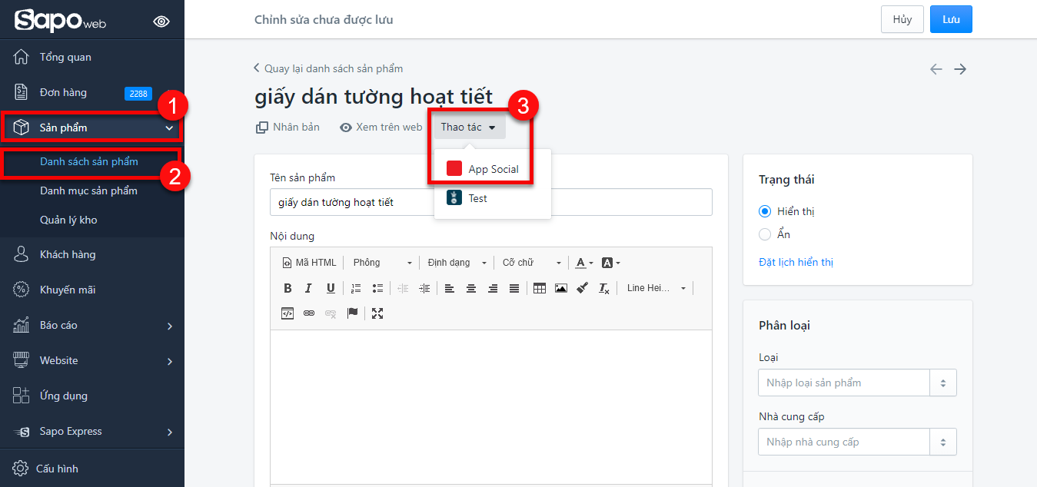Open the Loại product type combo box
The height and width of the screenshot is (487, 1037).
click(857, 383)
